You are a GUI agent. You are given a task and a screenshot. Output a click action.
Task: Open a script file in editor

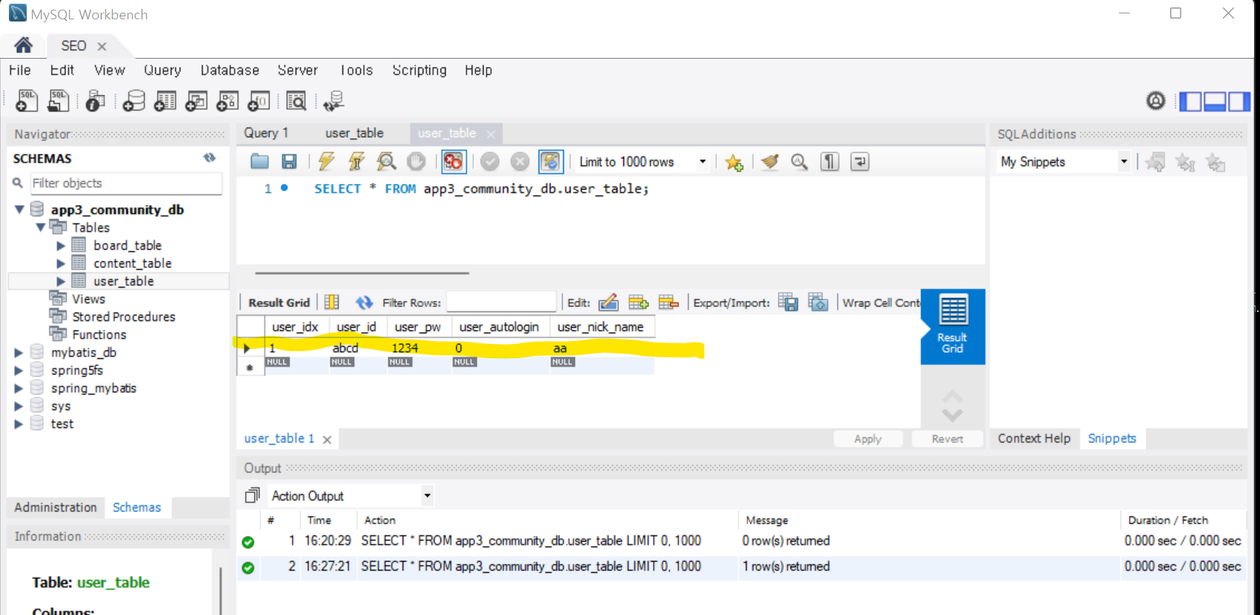(x=259, y=161)
